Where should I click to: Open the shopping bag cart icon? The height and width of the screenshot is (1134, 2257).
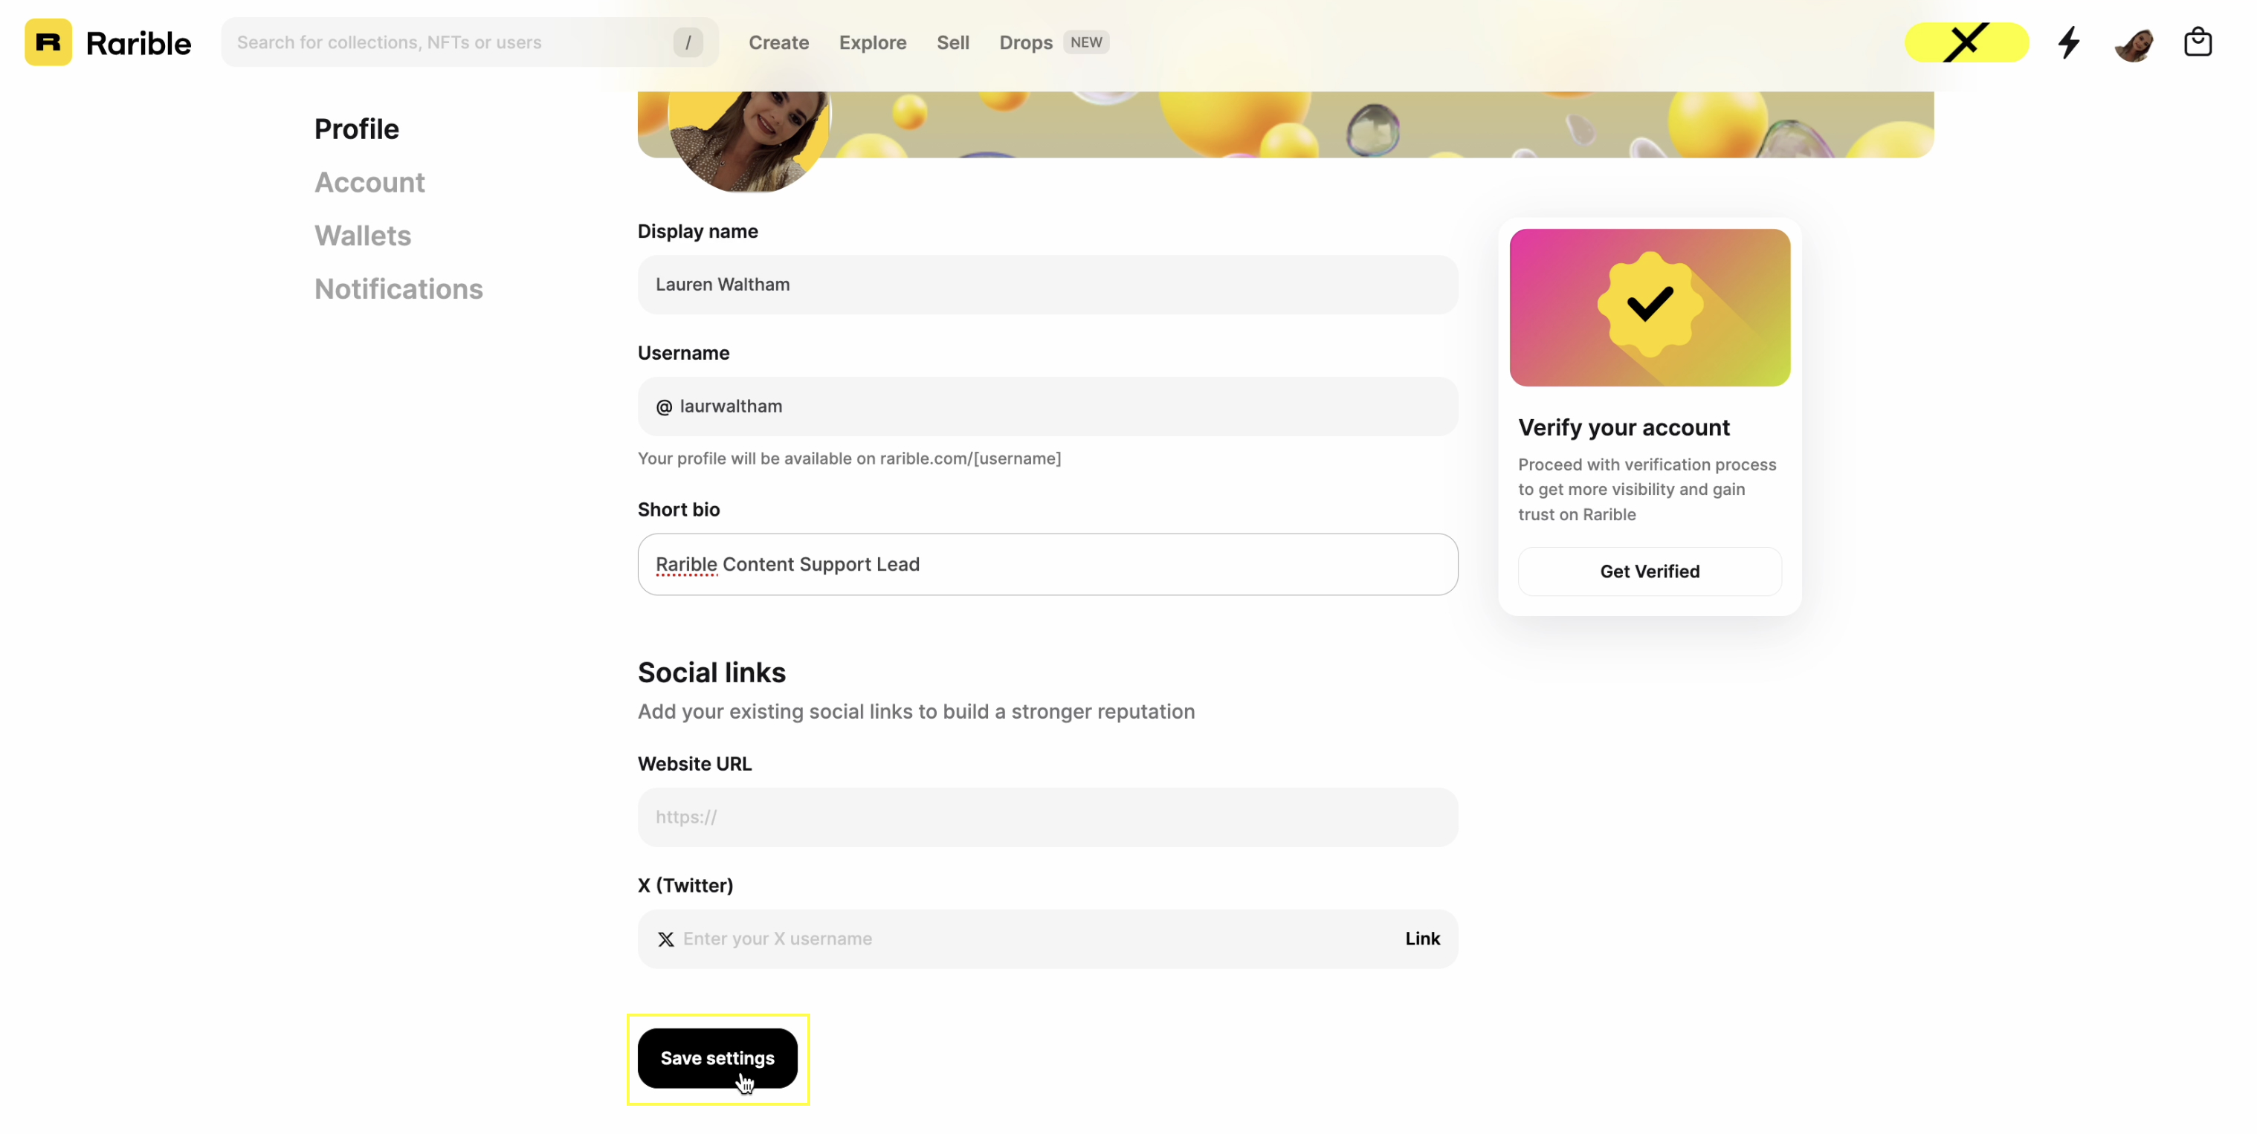point(2198,42)
